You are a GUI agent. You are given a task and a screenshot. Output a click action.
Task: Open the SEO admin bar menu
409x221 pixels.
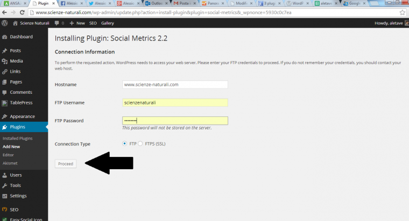(93, 23)
